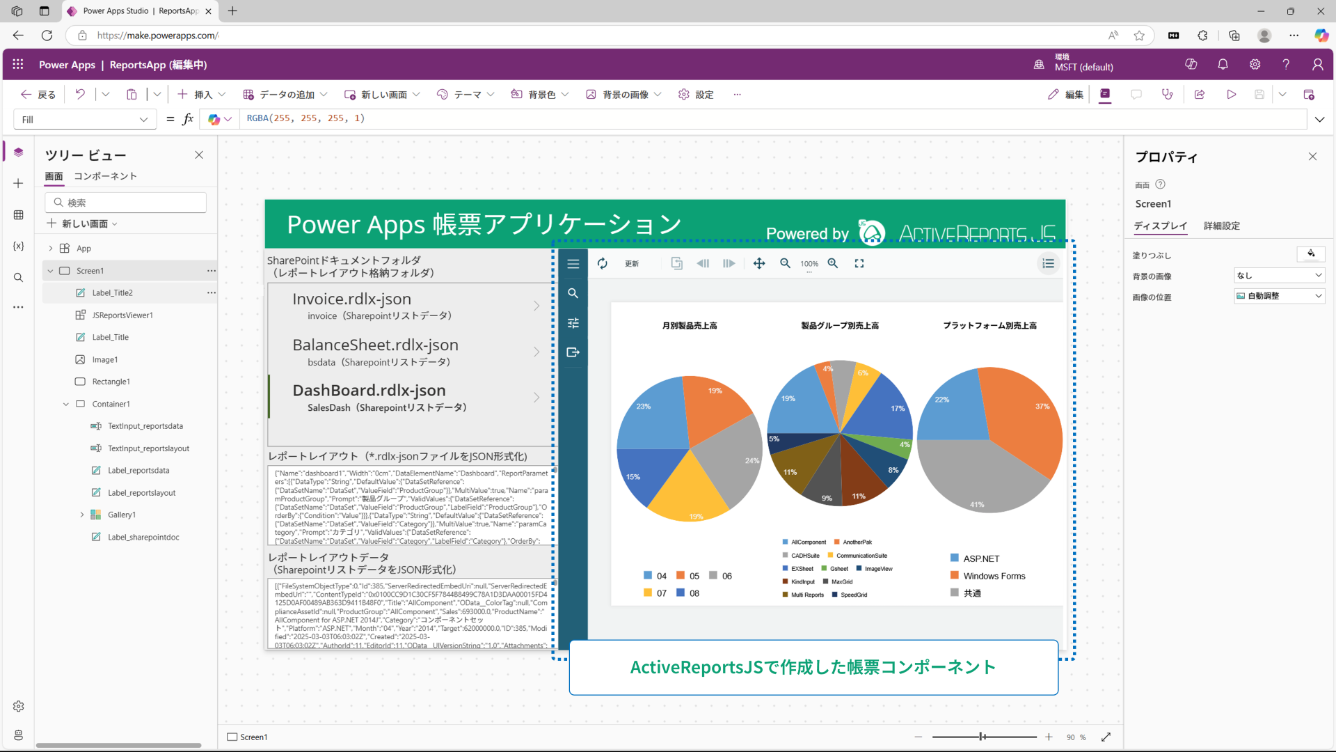Open the テーマ menu
The image size is (1336, 752).
[466, 94]
